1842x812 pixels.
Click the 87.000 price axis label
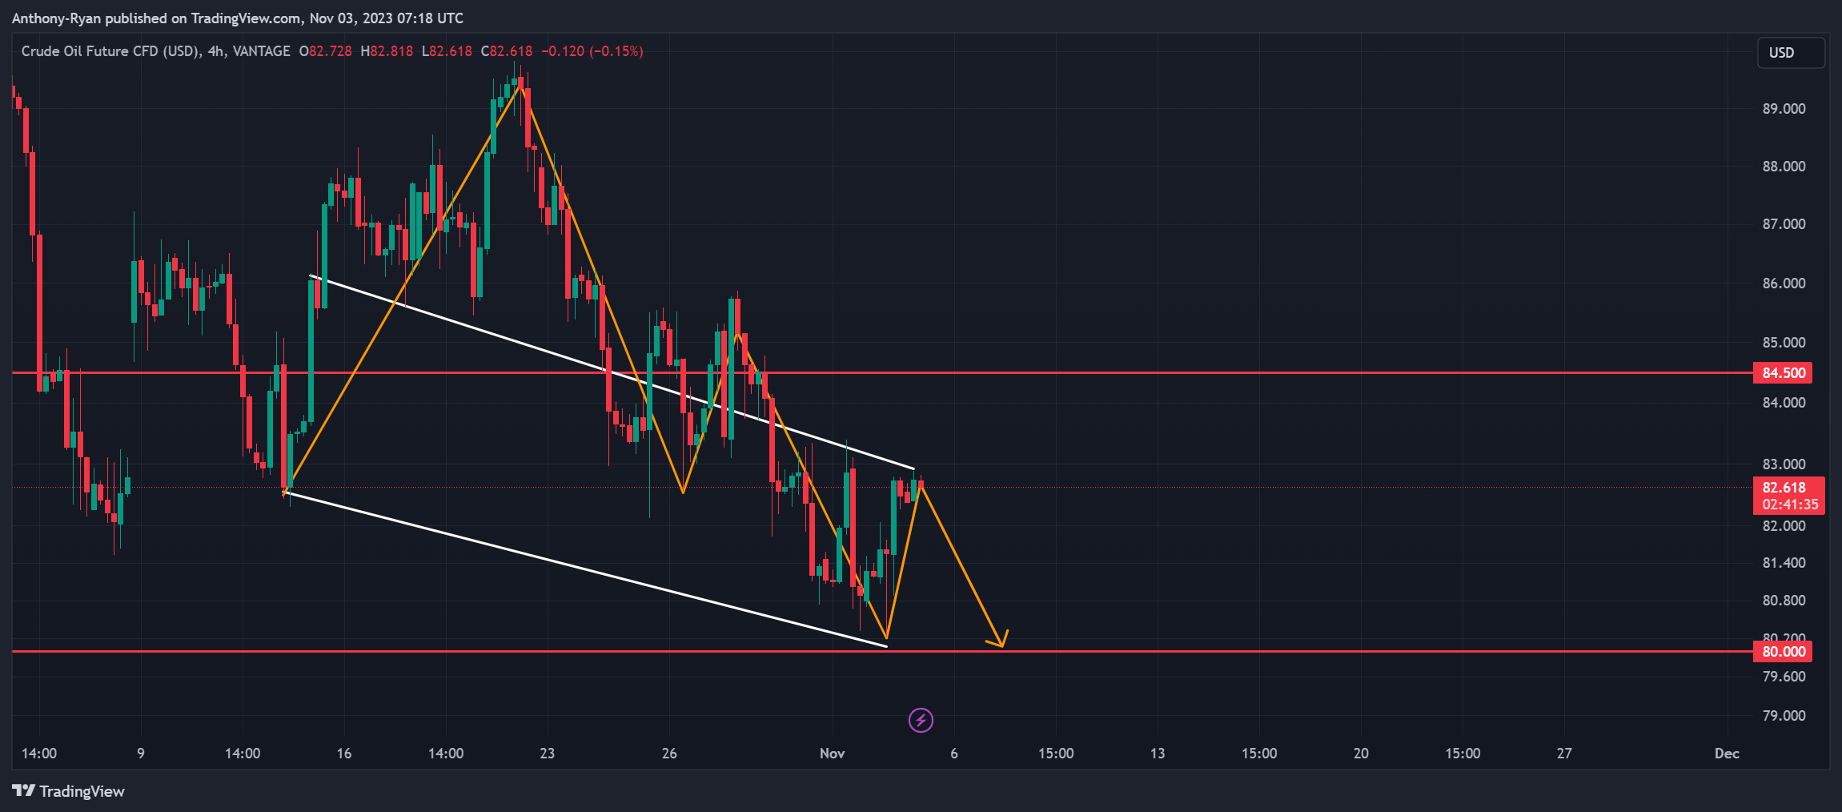tap(1784, 224)
